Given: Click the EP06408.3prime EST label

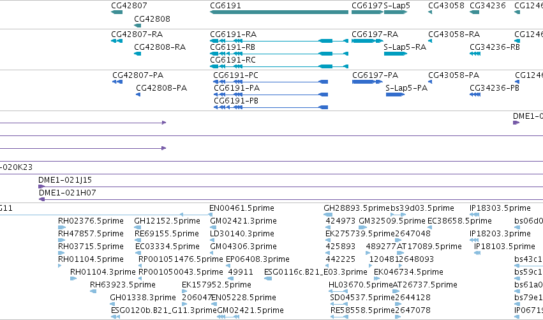Looking at the screenshot, I should tap(257, 259).
